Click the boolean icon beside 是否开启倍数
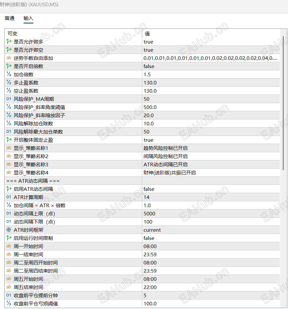The image size is (288, 309). [8, 66]
